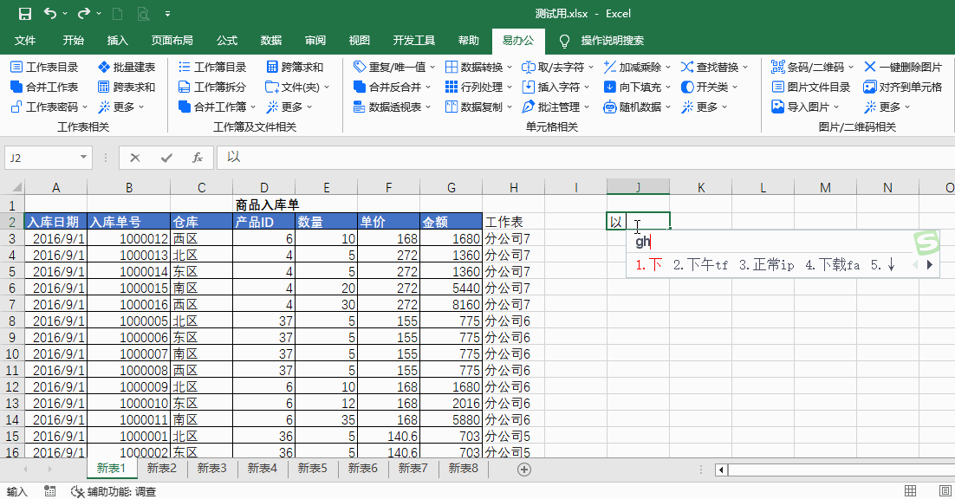The width and height of the screenshot is (955, 499).
Task: Switch to sheet tab 新表5
Action: (313, 469)
